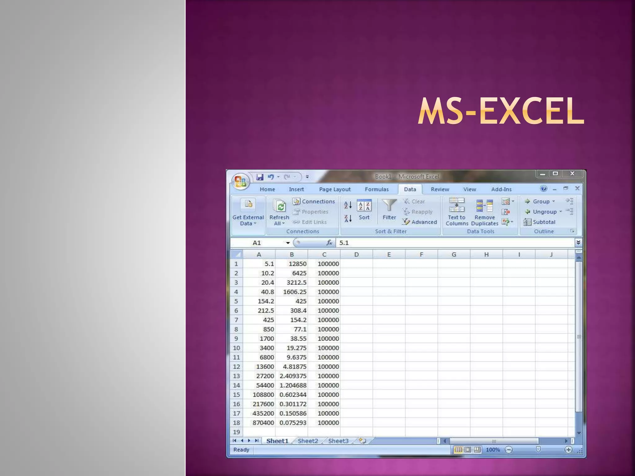The width and height of the screenshot is (635, 476).
Task: Open the Customize Quick Access Toolbar arrow
Action: pyautogui.click(x=307, y=177)
